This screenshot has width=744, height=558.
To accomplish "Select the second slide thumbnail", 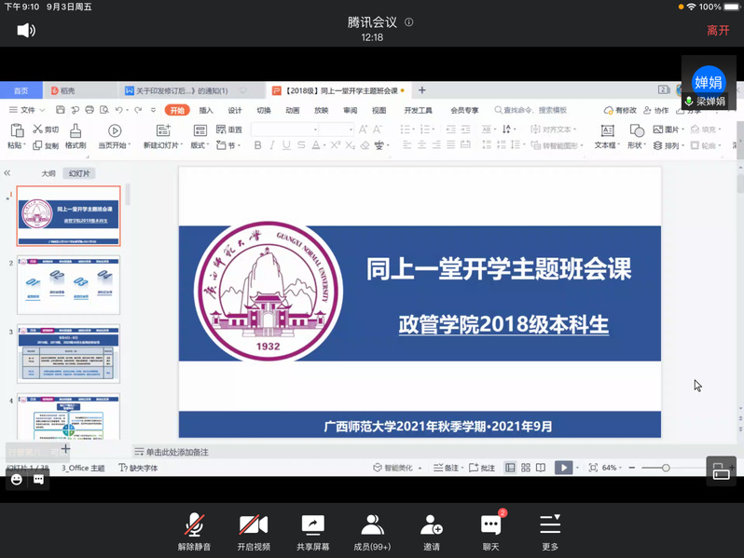I will click(69, 287).
